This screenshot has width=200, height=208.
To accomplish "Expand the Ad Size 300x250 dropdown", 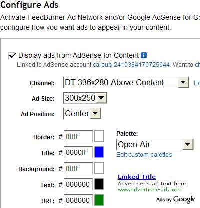I will coord(85,98).
